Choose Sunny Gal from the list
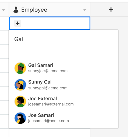The width and height of the screenshot is (128, 137). click(x=64, y=85)
